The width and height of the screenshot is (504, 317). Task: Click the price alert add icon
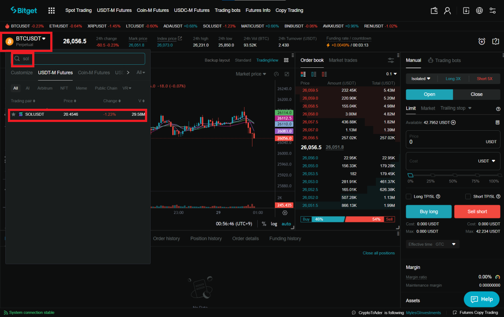pos(482,41)
